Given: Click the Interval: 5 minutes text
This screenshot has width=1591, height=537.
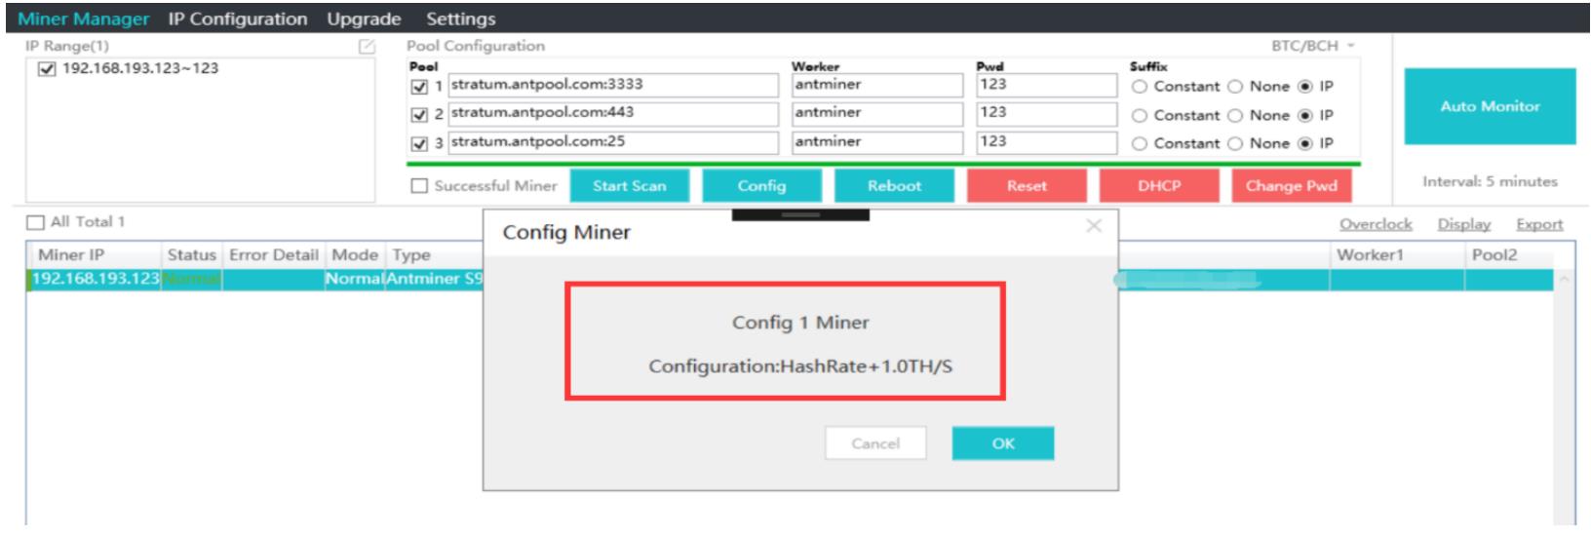Looking at the screenshot, I should click(1490, 181).
